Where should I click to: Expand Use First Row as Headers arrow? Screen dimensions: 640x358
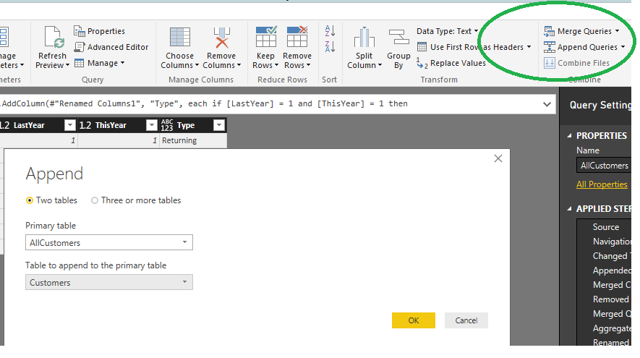tap(529, 47)
